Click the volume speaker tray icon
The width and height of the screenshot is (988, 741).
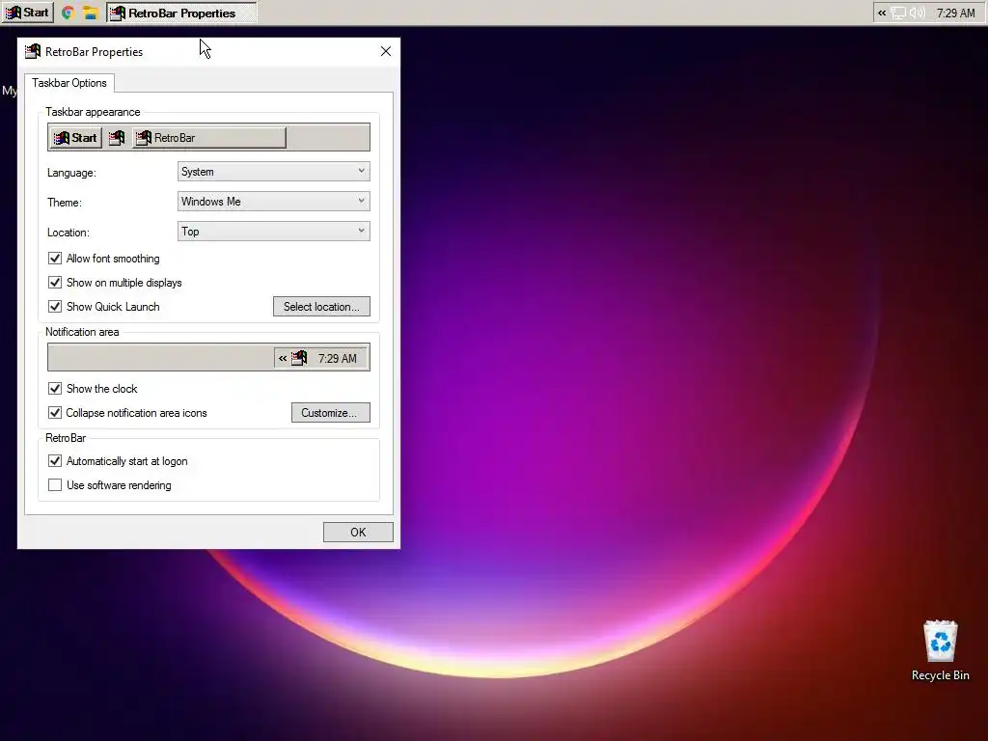[x=918, y=13]
